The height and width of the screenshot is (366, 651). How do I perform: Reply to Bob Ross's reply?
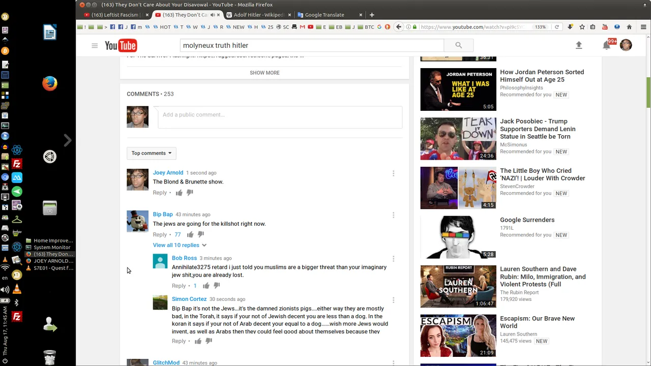[179, 286]
